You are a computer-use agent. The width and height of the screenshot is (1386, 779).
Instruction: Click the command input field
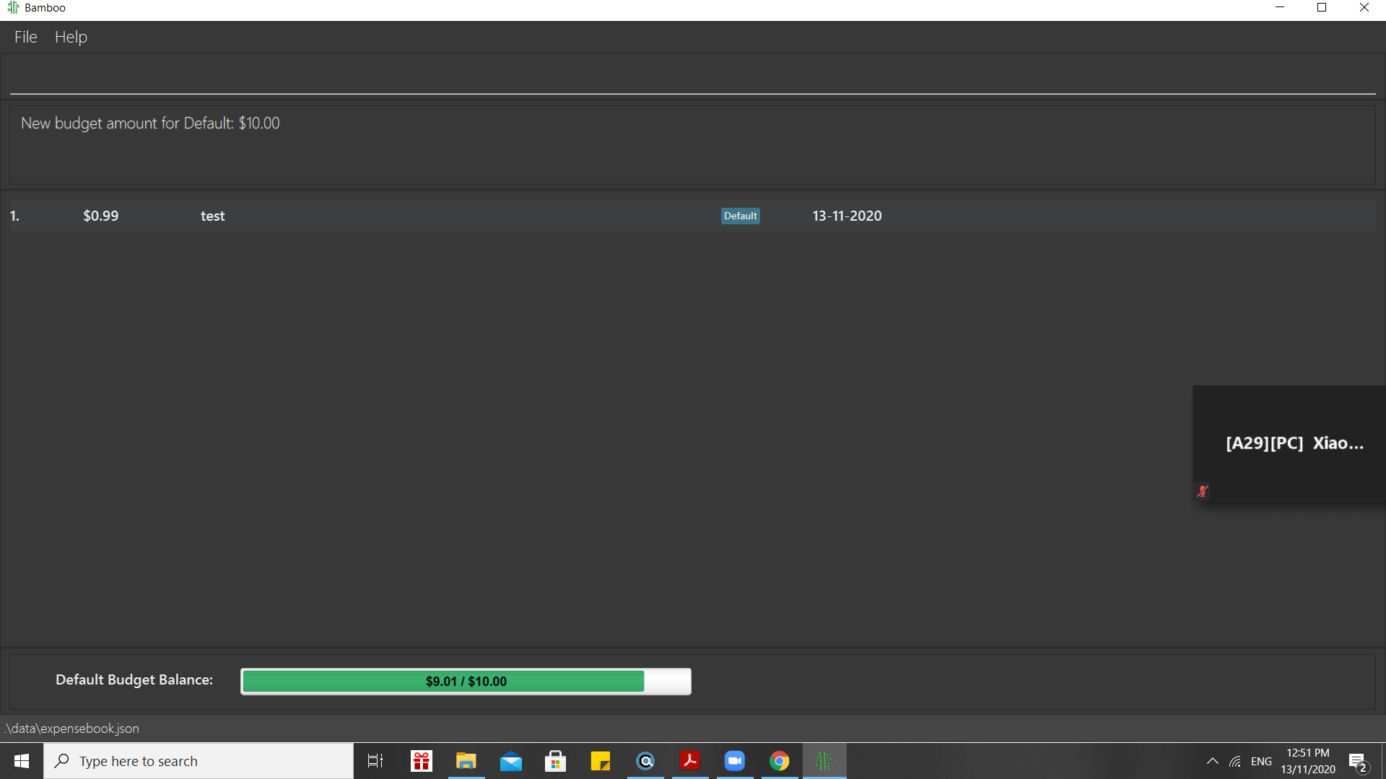click(692, 76)
